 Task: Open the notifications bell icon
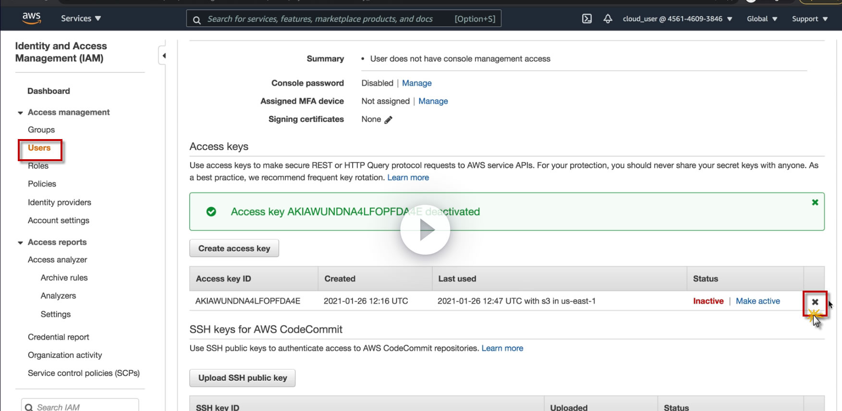[608, 19]
